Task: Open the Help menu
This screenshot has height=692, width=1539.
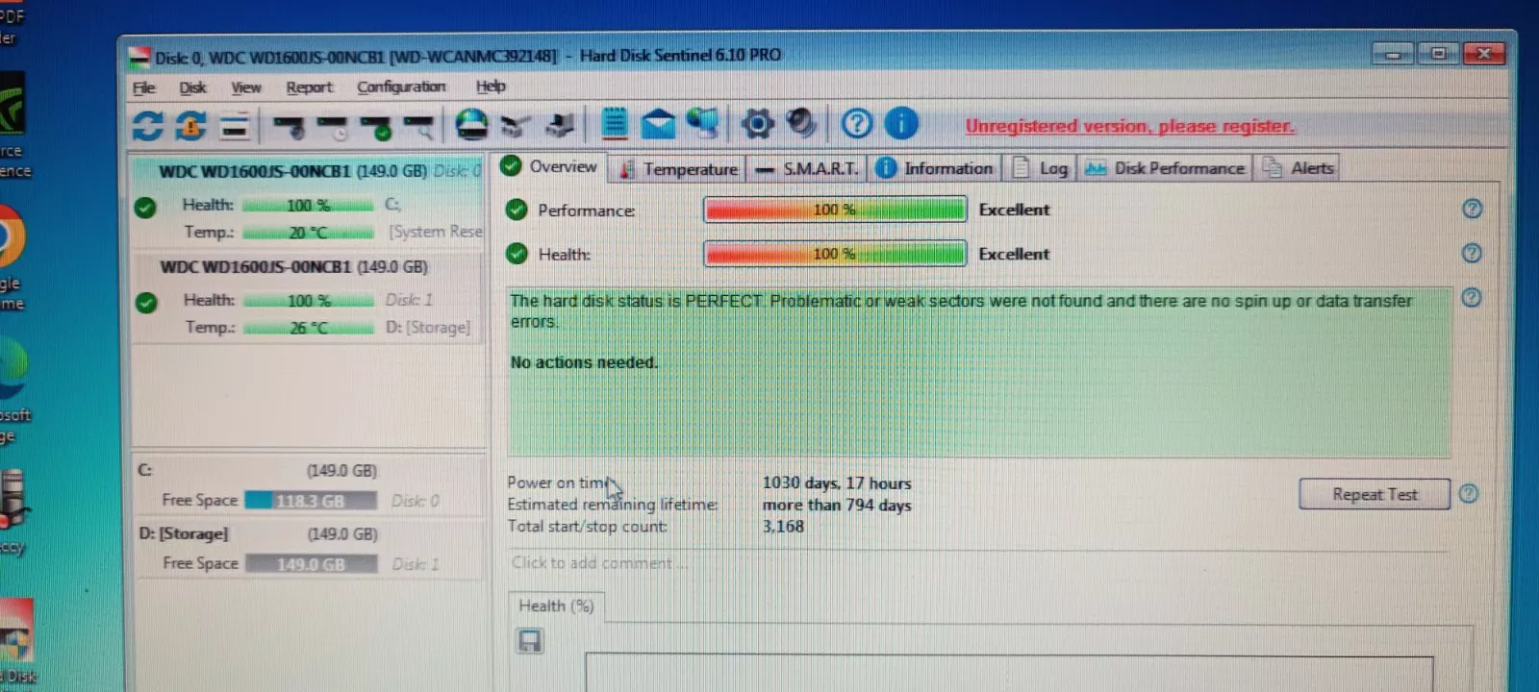Action: [x=491, y=86]
